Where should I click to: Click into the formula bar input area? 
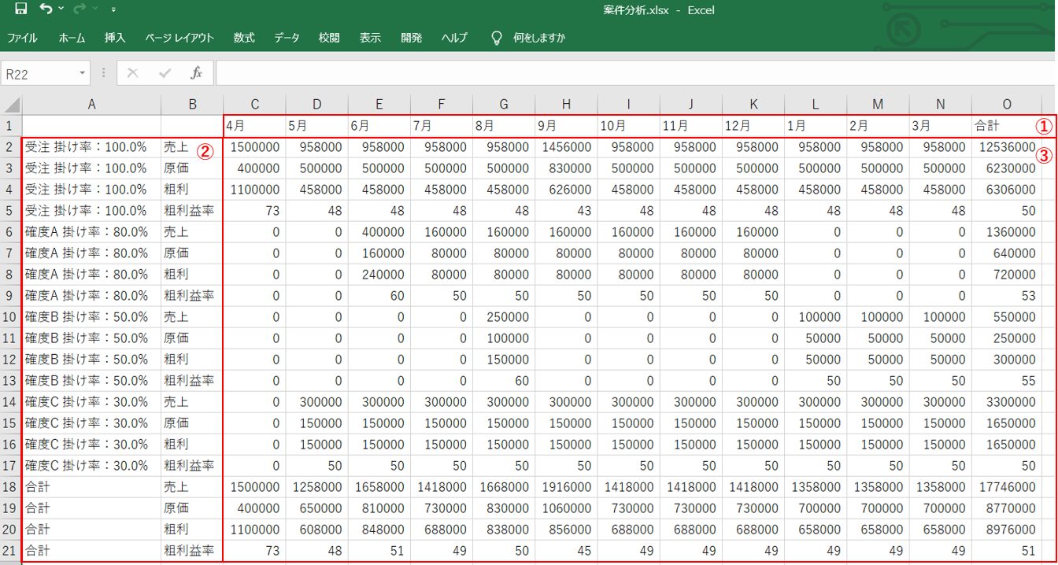click(630, 73)
